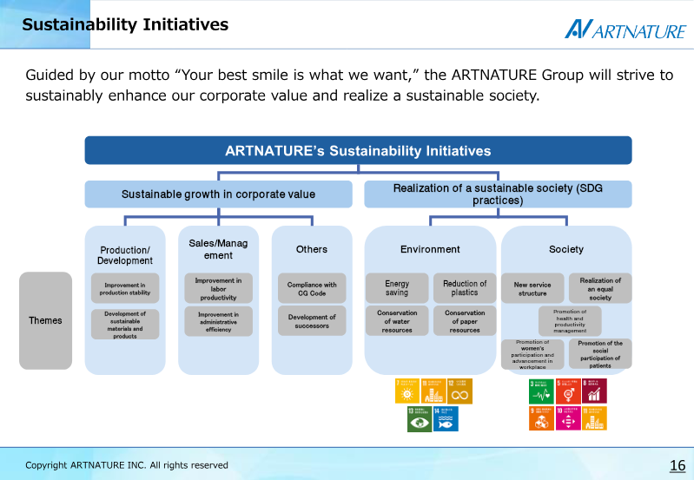The width and height of the screenshot is (694, 480).
Task: Click the SDG 9 cubes icon
Action: 541,418
